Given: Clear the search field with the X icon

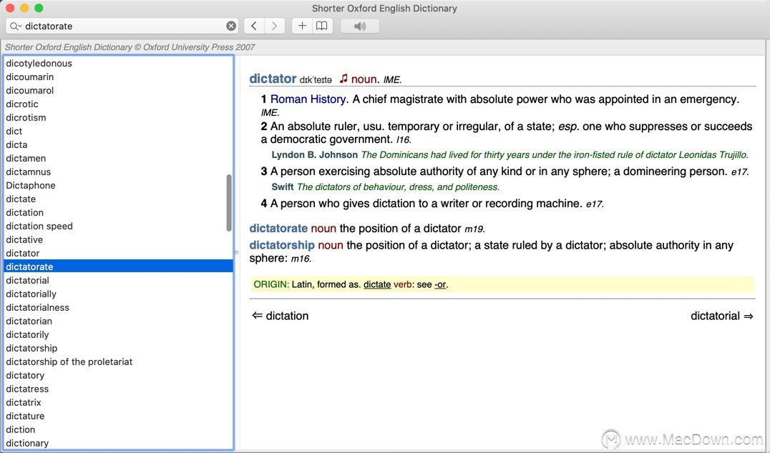Looking at the screenshot, I should point(231,26).
